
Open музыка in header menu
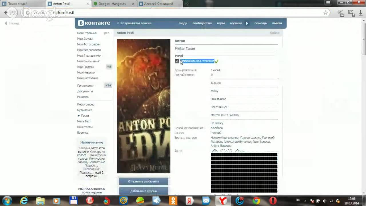click(236, 23)
